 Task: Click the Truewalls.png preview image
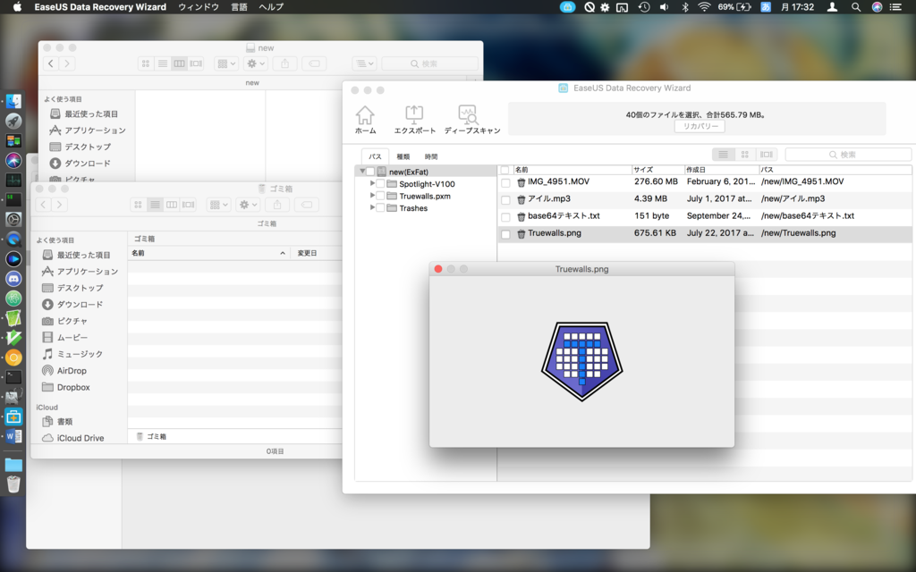pyautogui.click(x=581, y=361)
